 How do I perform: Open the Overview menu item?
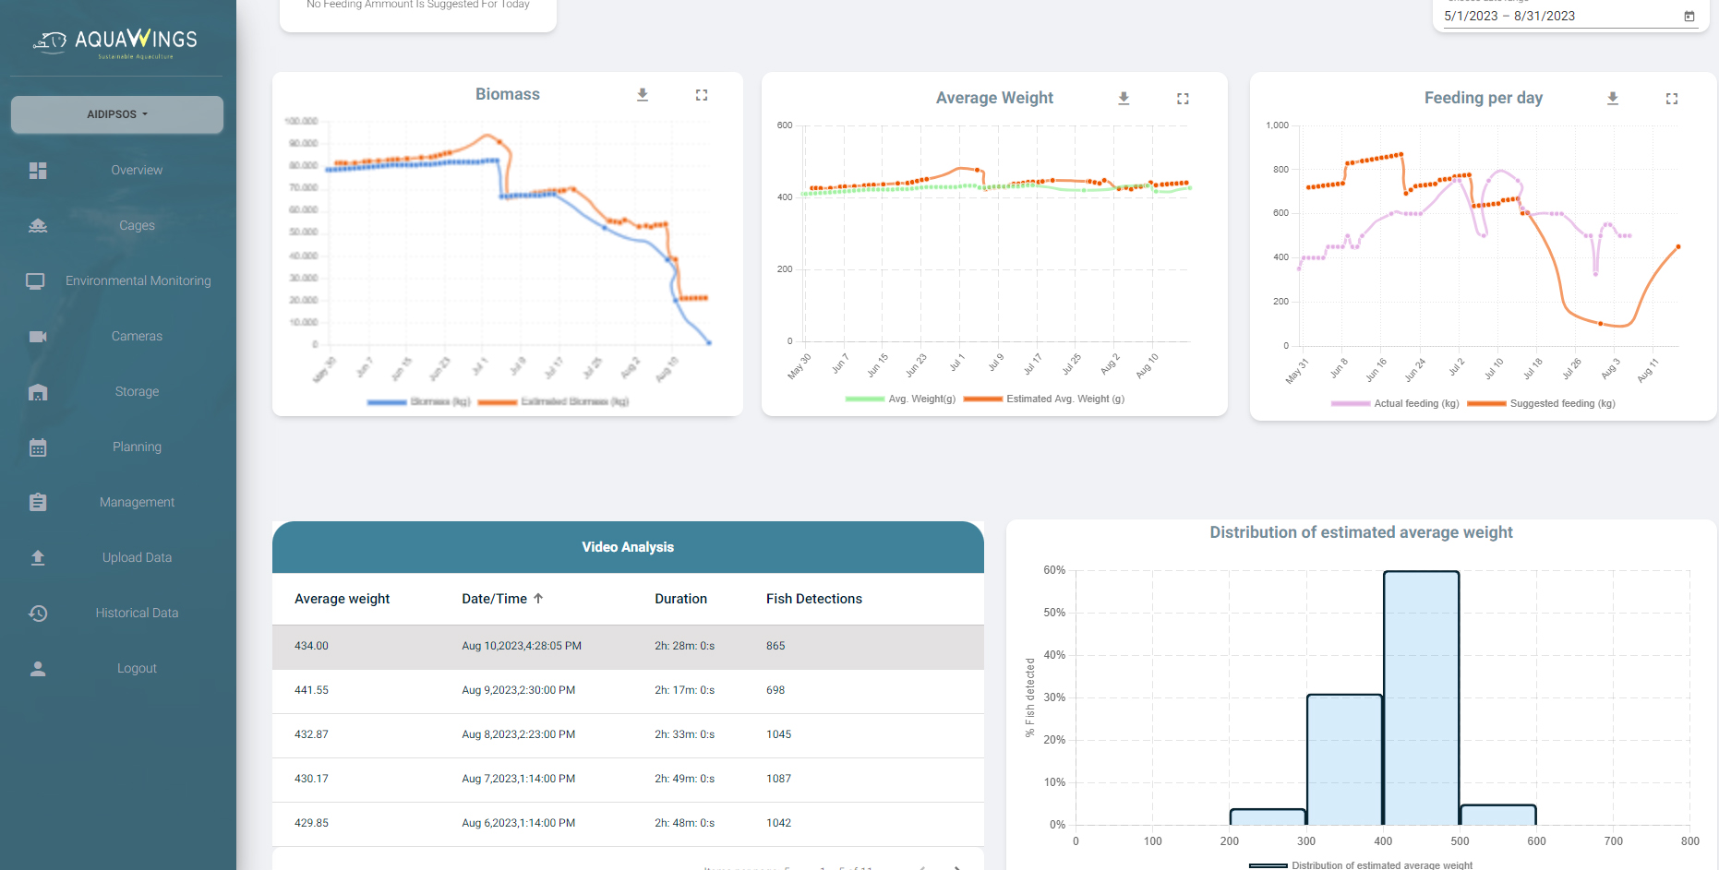(x=137, y=170)
